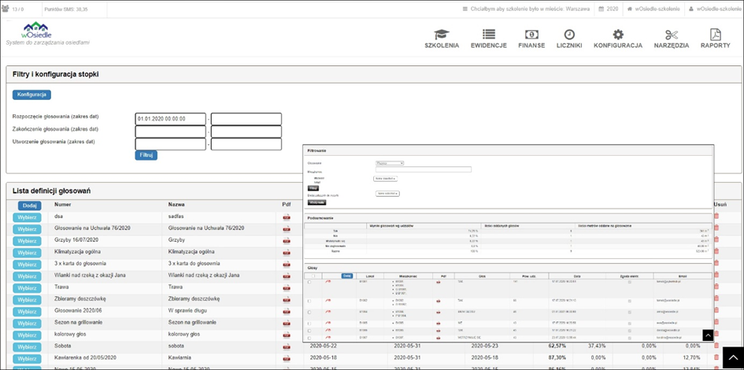Click the scroll-to-top arrow button
This screenshot has height=370, width=744.
click(731, 358)
